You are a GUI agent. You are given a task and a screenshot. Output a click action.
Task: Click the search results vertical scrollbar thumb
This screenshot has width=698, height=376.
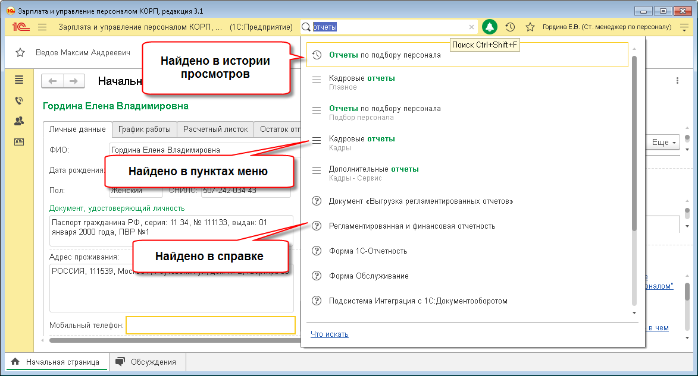coord(634,143)
